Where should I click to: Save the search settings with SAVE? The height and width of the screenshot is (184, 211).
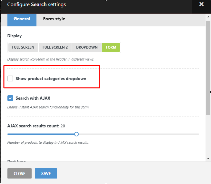pyautogui.click(x=46, y=173)
